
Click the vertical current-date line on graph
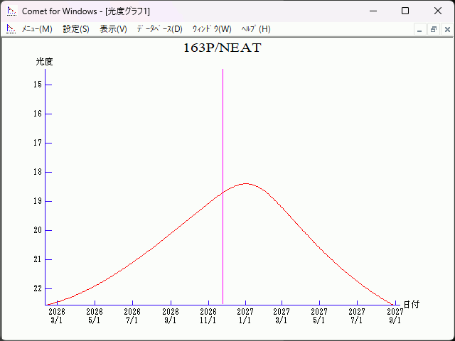(x=223, y=142)
